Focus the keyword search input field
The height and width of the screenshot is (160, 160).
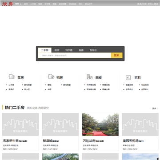75,56
